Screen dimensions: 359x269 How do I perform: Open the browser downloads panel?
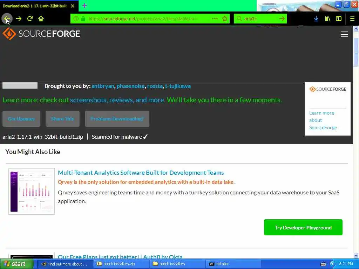tap(316, 19)
